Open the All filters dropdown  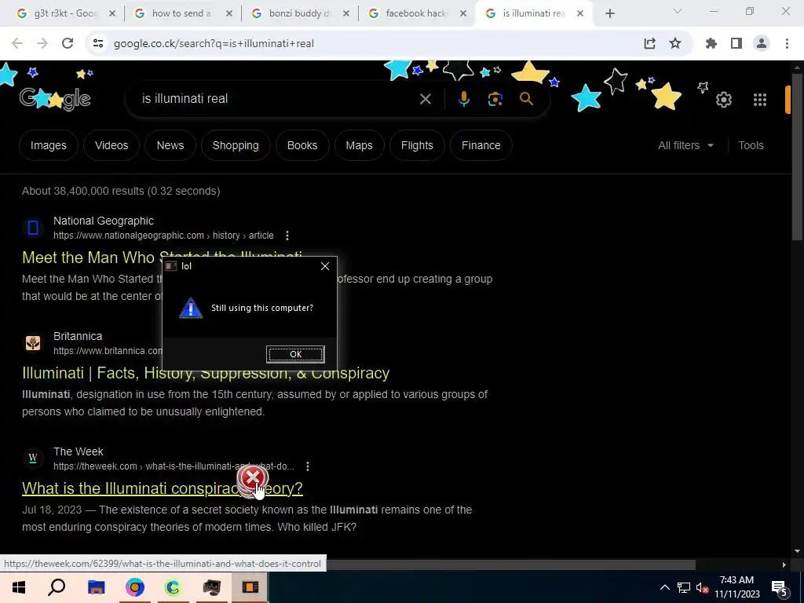pyautogui.click(x=685, y=145)
